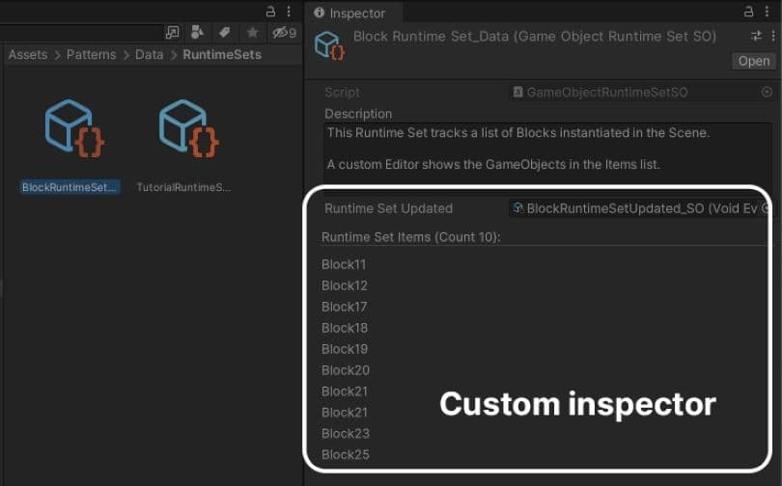This screenshot has height=486, width=782.
Task: Select Block25 in the items list
Action: (x=346, y=454)
